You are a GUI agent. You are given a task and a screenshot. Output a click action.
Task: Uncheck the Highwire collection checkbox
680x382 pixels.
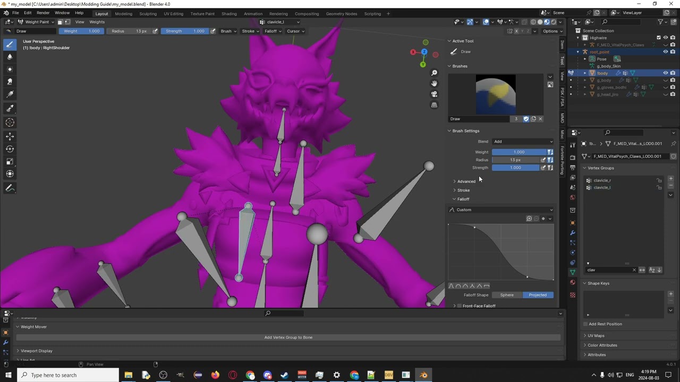click(659, 38)
